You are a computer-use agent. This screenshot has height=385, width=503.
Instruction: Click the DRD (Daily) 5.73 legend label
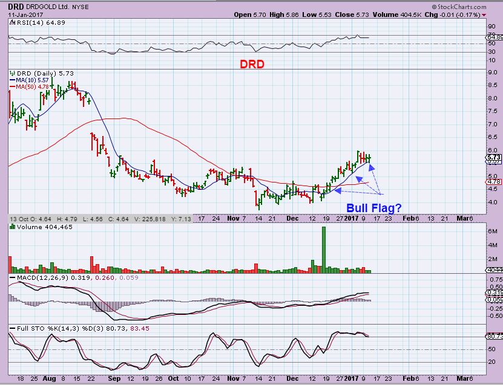(45, 73)
